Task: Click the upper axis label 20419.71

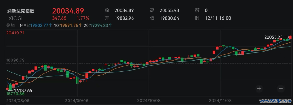Action: pyautogui.click(x=15, y=33)
